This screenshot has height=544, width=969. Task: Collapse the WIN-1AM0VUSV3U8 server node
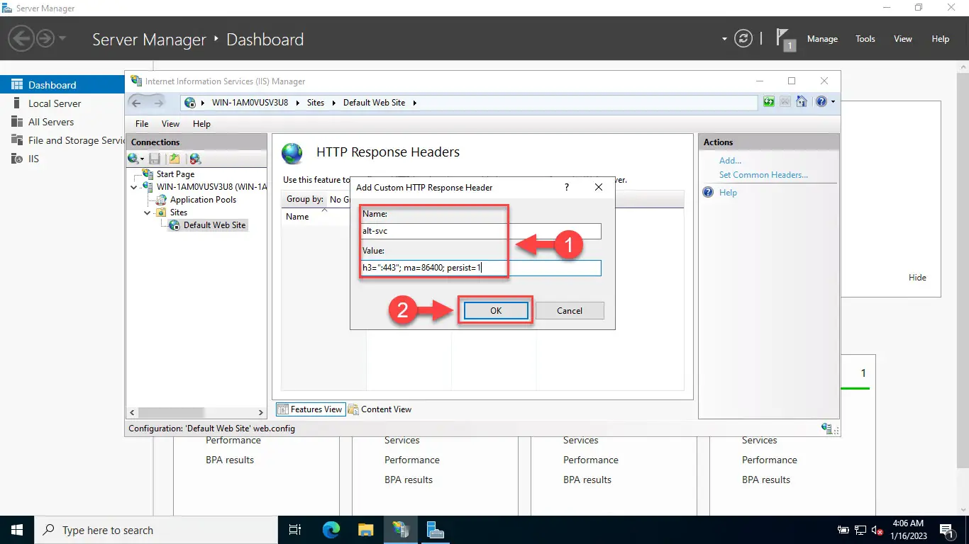click(134, 187)
